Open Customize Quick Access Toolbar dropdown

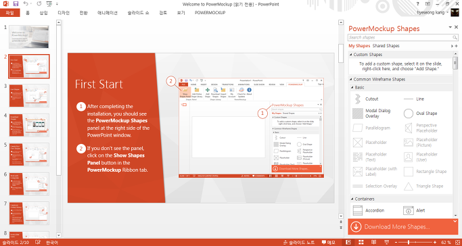pyautogui.click(x=57, y=4)
